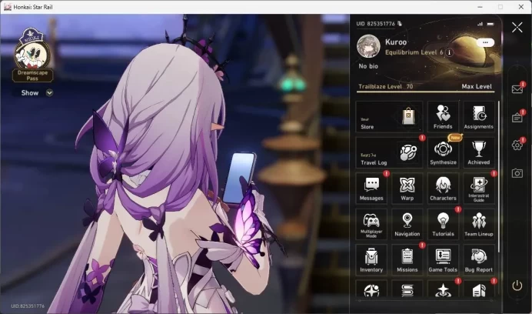Viewport: 532px width, 314px height.
Task: Open the bottom-row stacked books icon
Action: [x=407, y=289]
